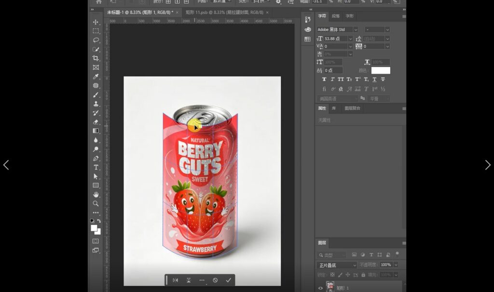This screenshot has width=494, height=292.
Task: Select the Crop tool
Action: click(96, 58)
